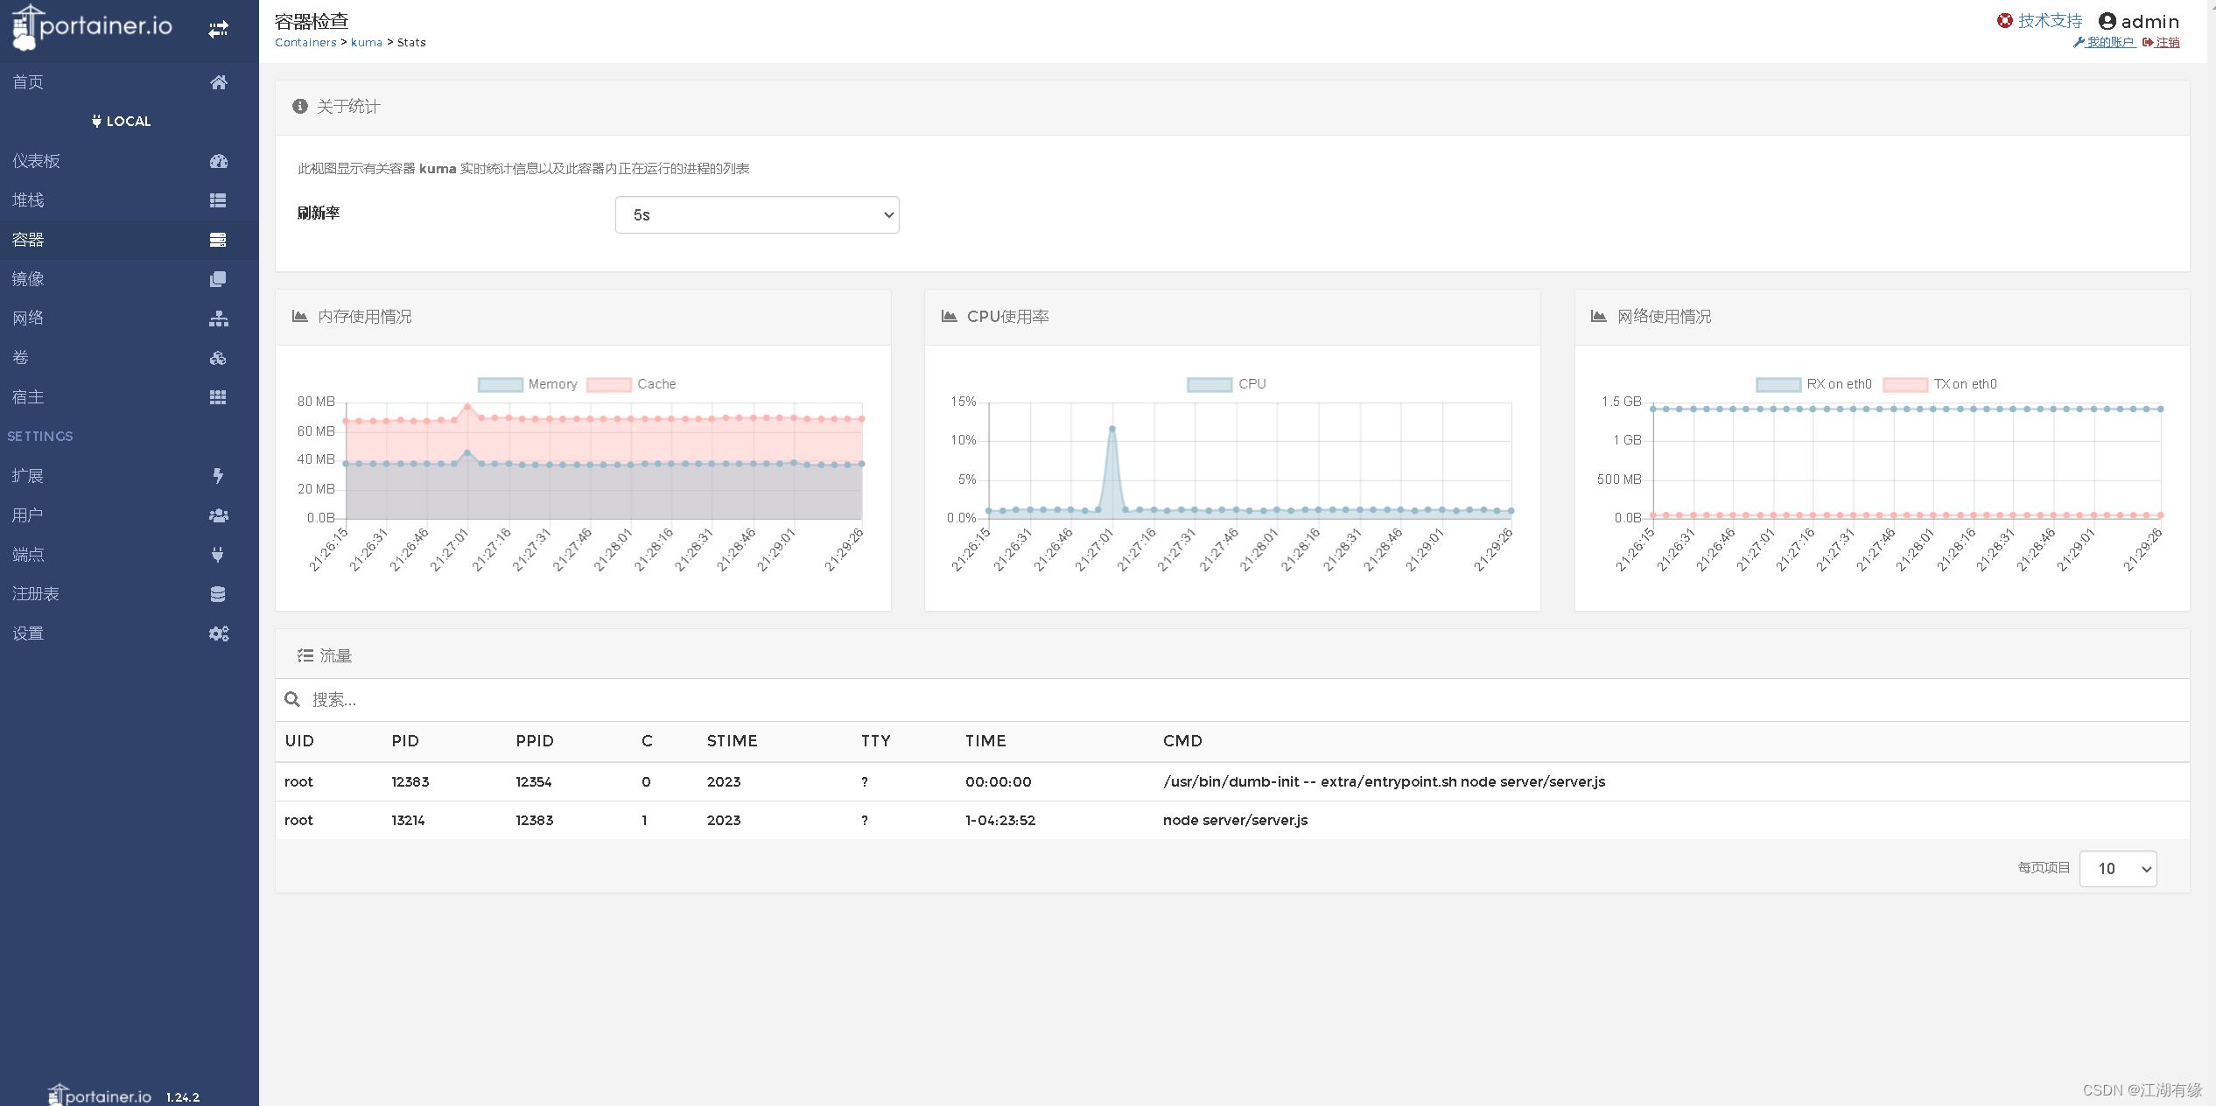Click the red support lifebuoy icon
The image size is (2216, 1106).
pos(2004,20)
